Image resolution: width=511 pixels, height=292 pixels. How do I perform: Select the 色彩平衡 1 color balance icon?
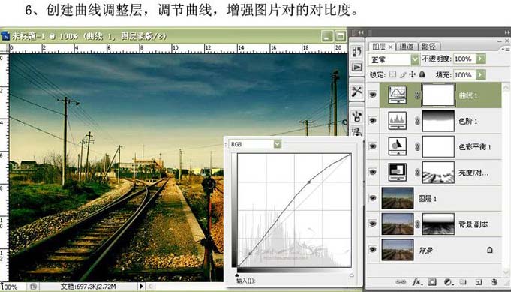[398, 146]
